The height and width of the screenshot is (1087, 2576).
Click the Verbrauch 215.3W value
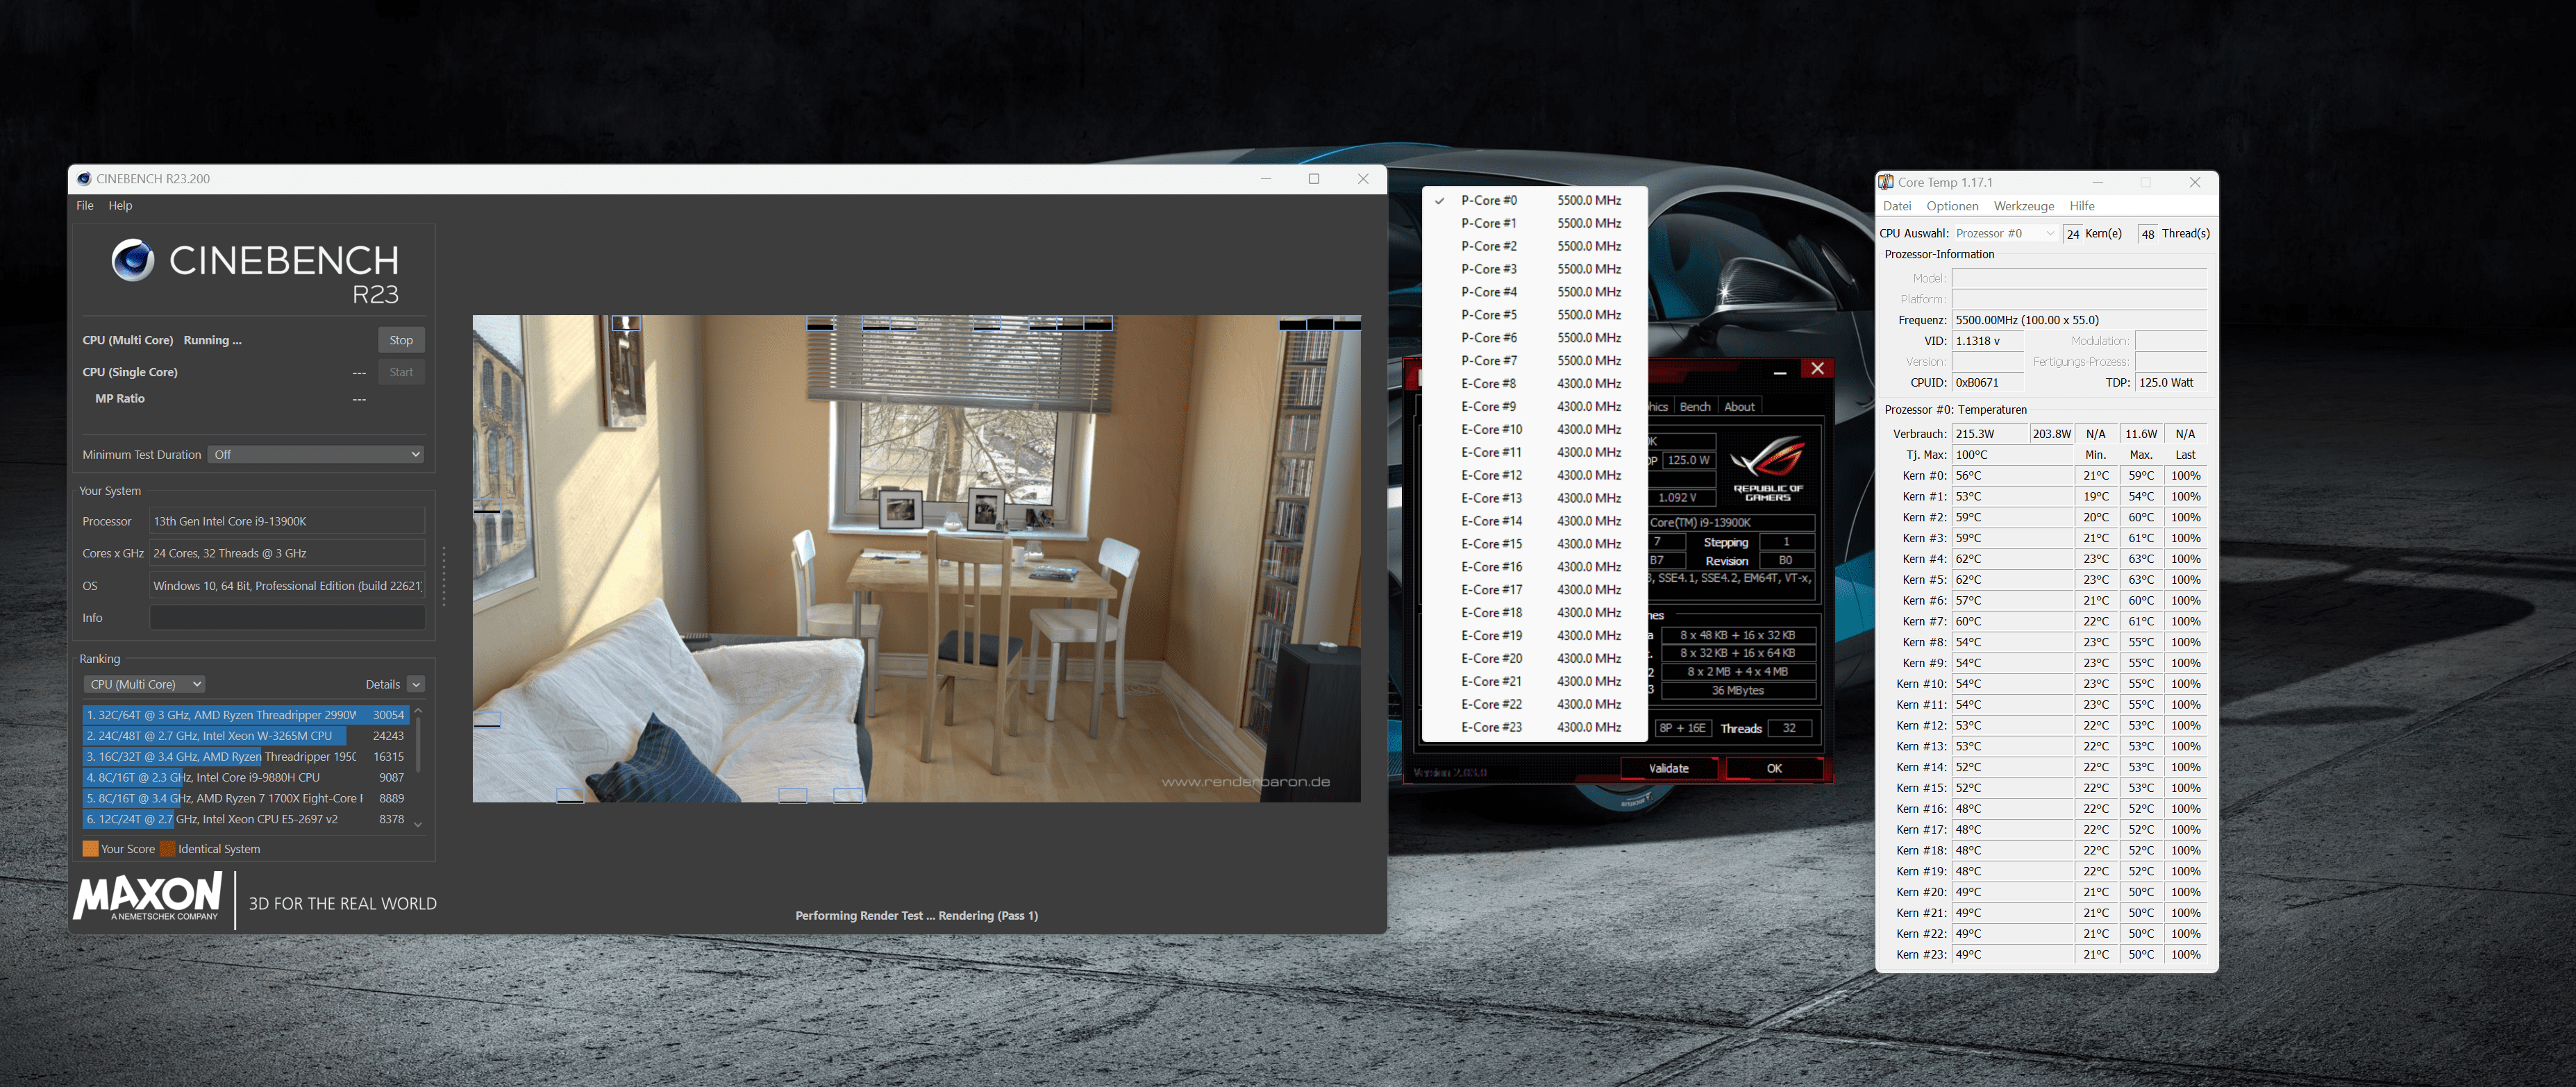1989,434
